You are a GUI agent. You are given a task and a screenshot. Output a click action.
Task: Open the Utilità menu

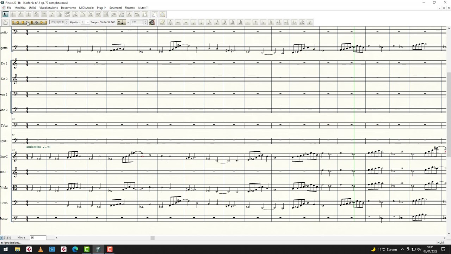(x=32, y=7)
